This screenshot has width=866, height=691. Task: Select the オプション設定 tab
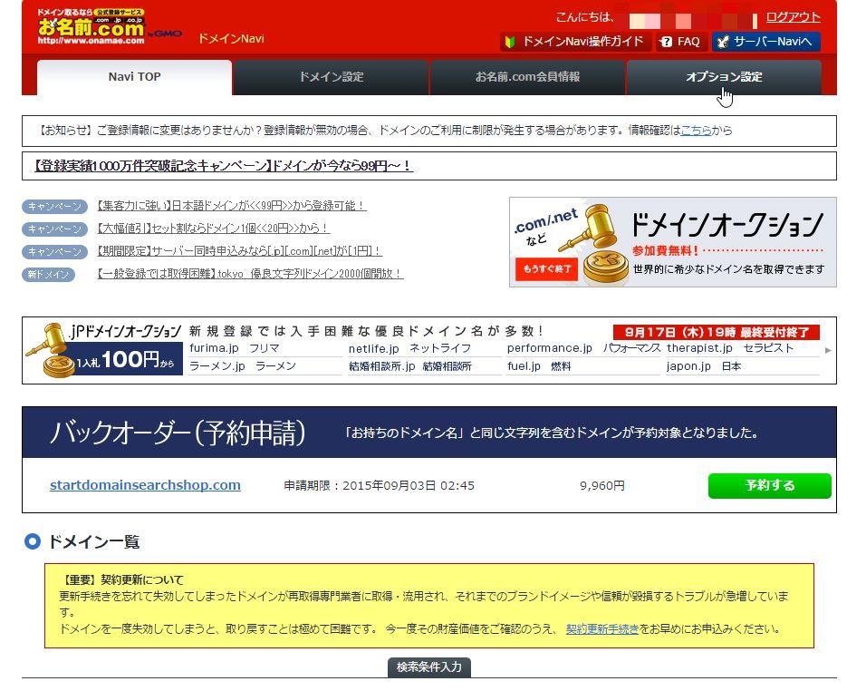(x=724, y=77)
